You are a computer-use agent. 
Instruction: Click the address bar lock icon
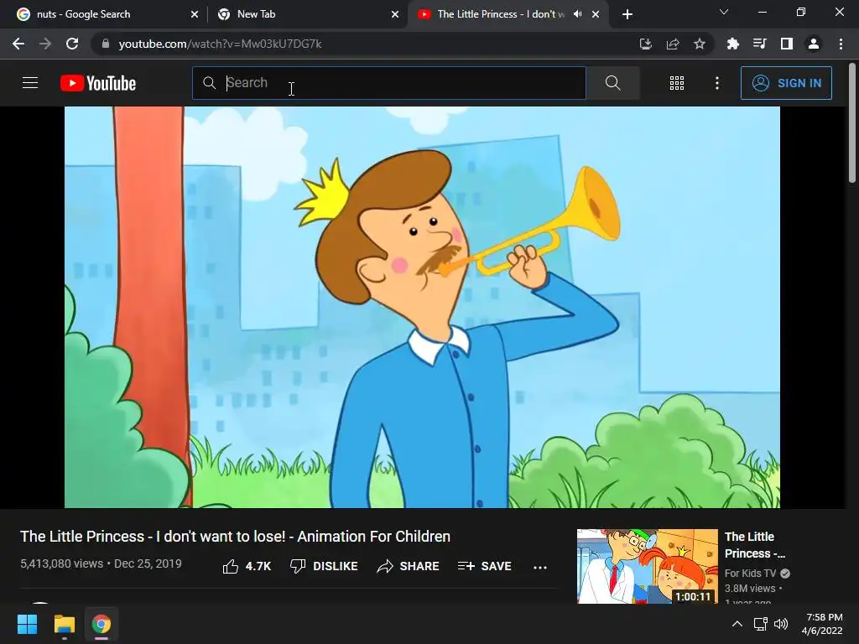coord(105,44)
